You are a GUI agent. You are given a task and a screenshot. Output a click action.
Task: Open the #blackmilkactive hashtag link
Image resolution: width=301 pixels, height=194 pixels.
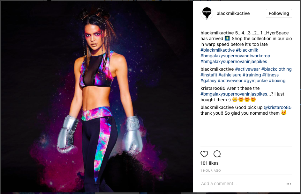(217, 50)
